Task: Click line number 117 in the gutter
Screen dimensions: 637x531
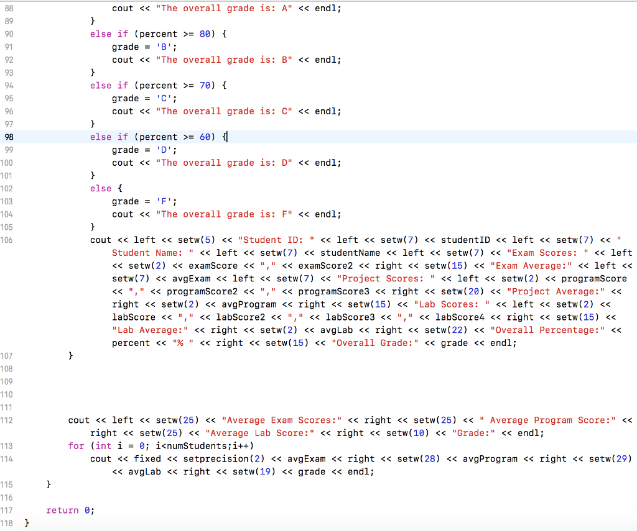Action: (6, 511)
